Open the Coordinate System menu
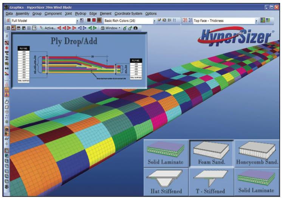The image size is (282, 198). tap(128, 14)
